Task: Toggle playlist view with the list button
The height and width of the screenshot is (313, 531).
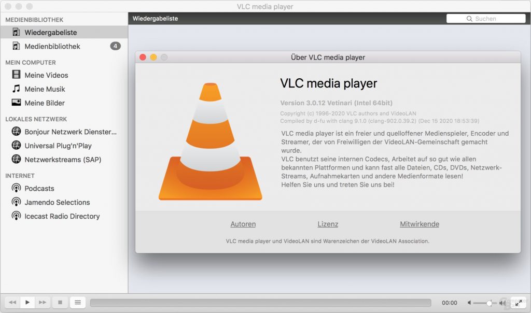Action: click(x=78, y=302)
